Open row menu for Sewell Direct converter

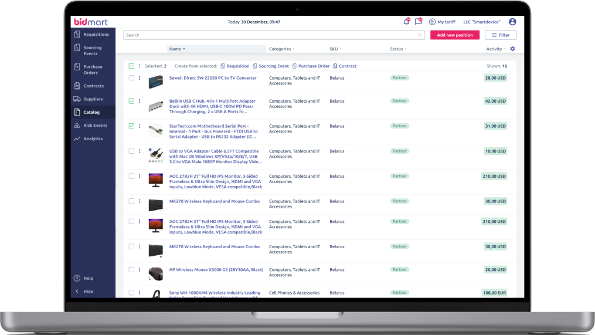coord(140,78)
